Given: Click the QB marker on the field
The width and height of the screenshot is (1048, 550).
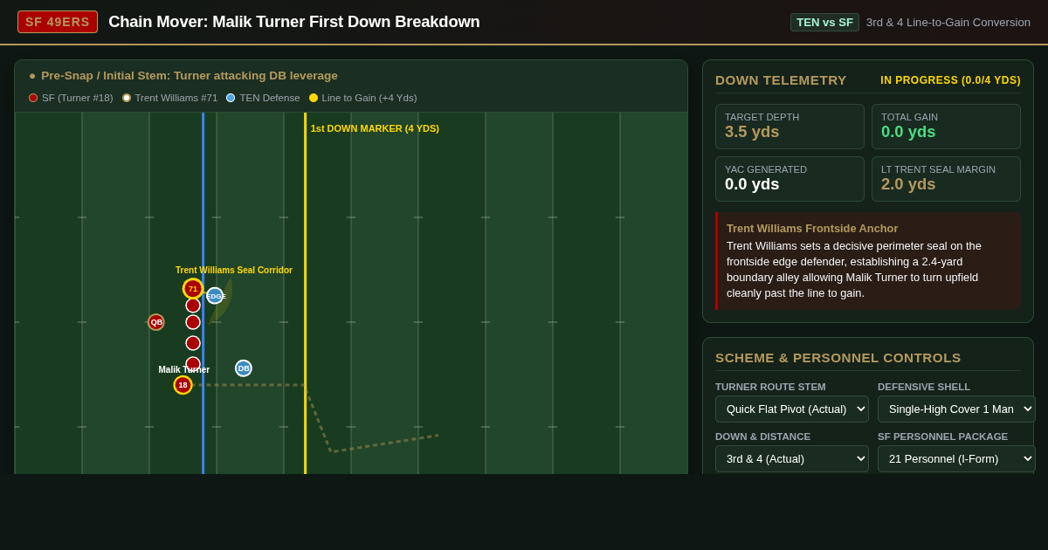Looking at the screenshot, I should click(x=156, y=322).
